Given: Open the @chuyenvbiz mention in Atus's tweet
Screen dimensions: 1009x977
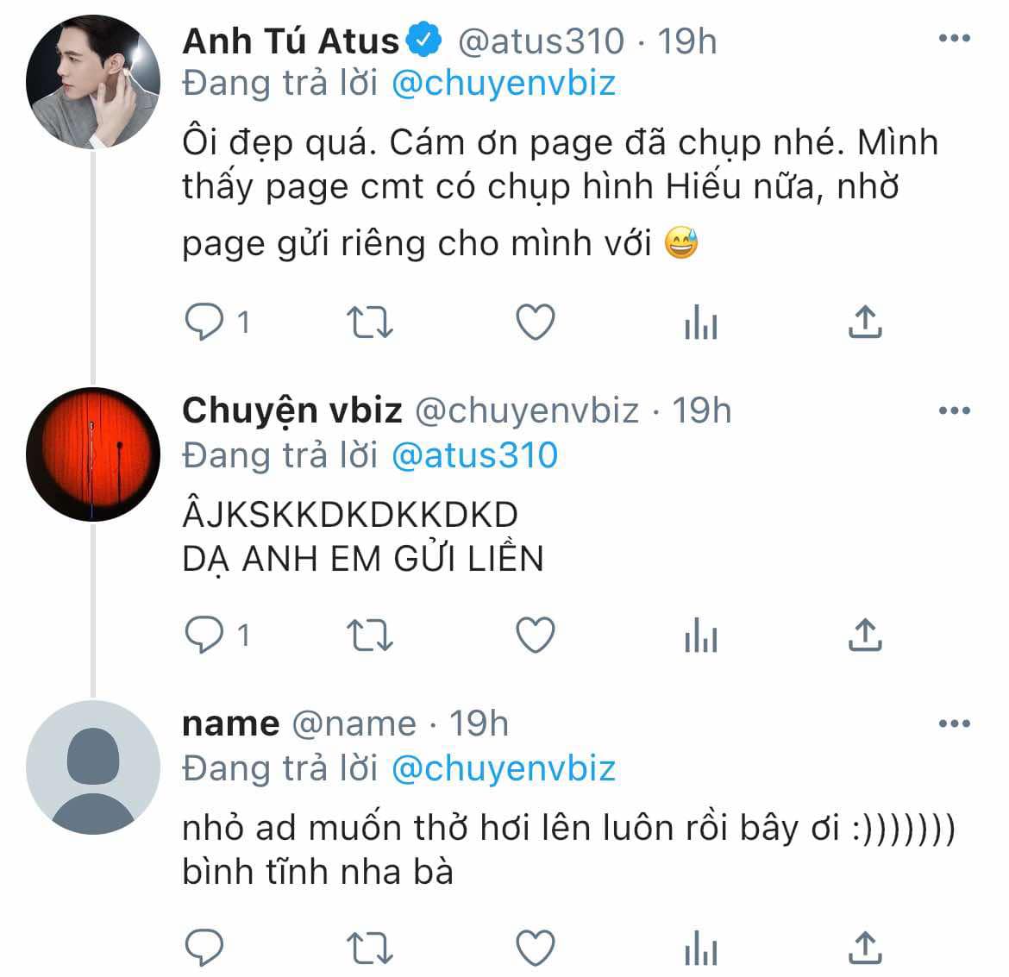Looking at the screenshot, I should (504, 84).
